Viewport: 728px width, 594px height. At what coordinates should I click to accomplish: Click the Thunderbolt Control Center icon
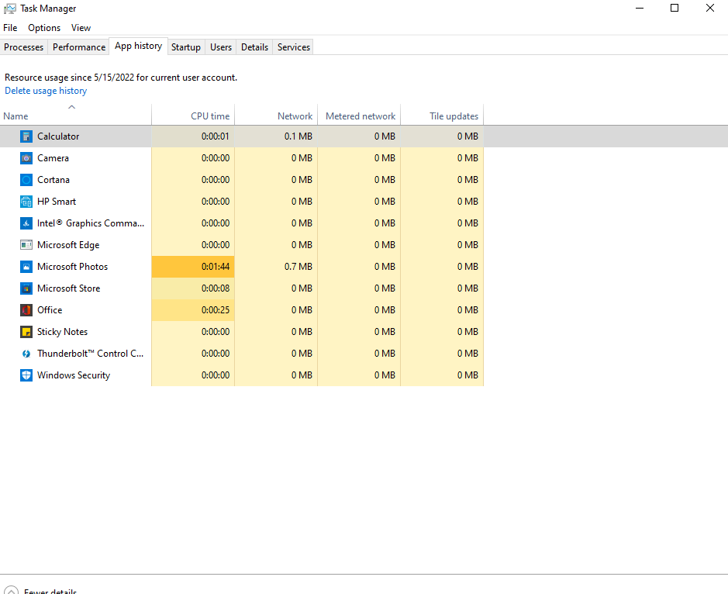26,354
